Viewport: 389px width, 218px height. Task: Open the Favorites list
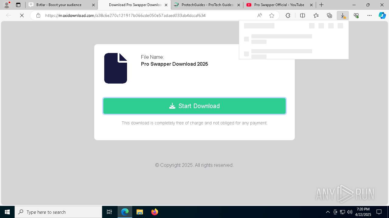point(316,15)
